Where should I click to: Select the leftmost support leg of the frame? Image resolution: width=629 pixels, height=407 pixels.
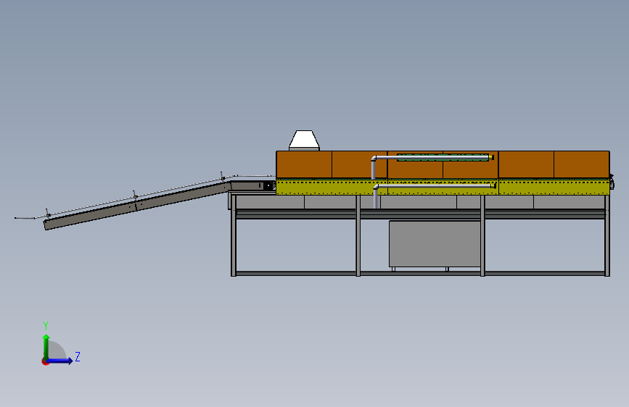pos(234,235)
